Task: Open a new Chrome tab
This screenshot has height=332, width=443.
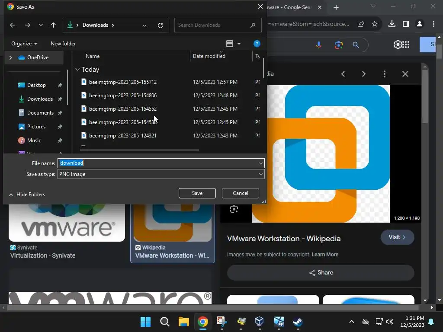Action: (x=336, y=8)
